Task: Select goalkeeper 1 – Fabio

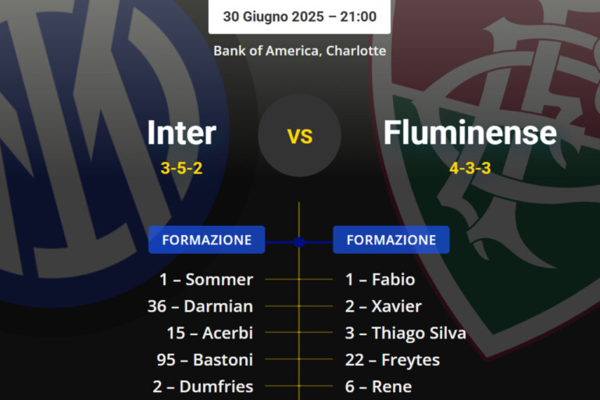Action: click(380, 280)
